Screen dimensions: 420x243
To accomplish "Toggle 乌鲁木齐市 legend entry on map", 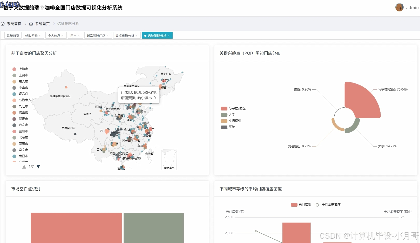I will click(x=23, y=100).
